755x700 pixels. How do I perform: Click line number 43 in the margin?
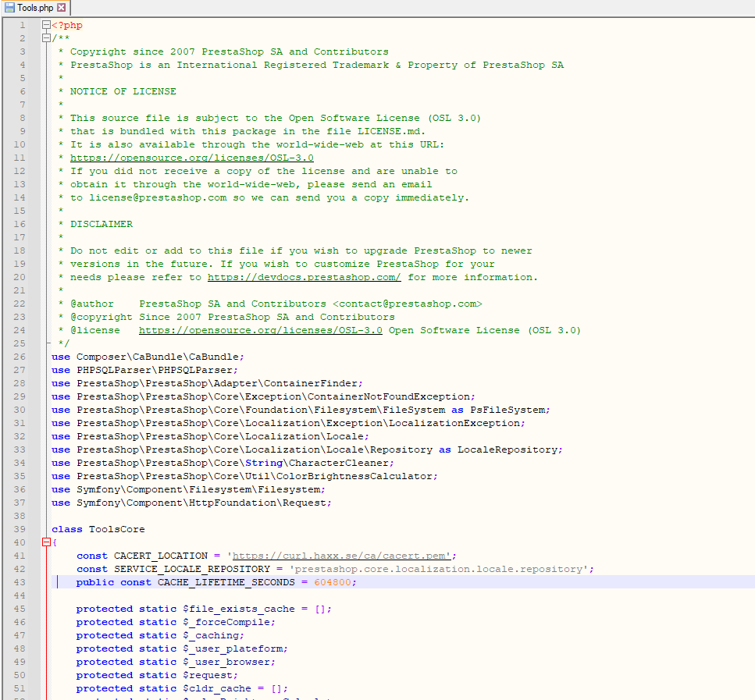pos(20,581)
